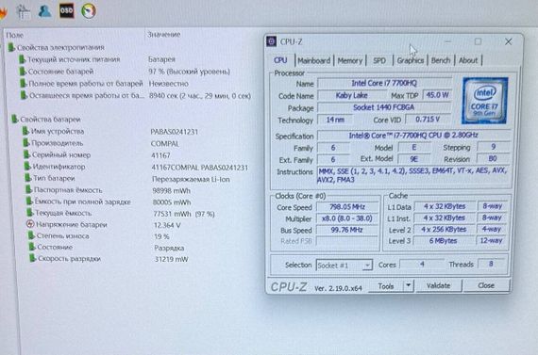Switch to the Mainboard tab

314,60
